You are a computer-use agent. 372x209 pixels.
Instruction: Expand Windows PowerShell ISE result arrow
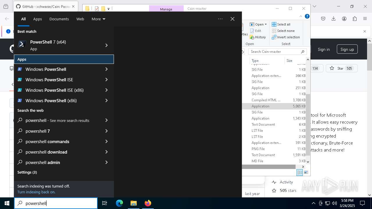106,80
